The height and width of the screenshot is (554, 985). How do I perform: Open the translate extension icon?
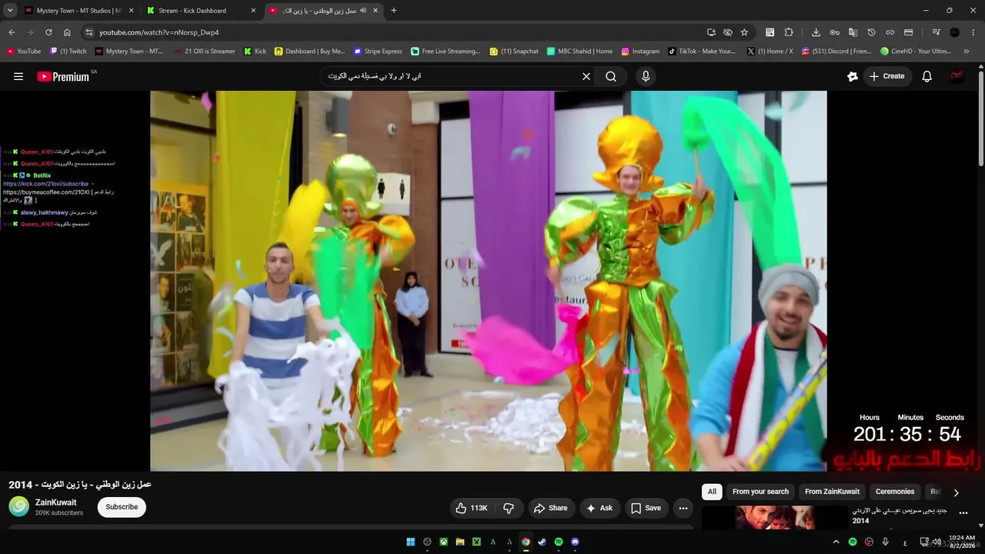853,32
